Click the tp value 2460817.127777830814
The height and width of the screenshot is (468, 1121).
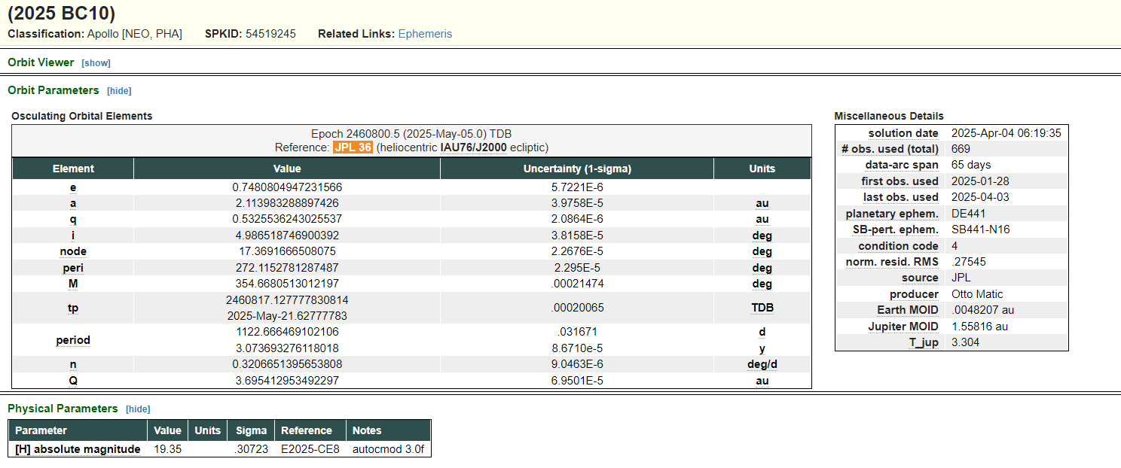coord(287,299)
